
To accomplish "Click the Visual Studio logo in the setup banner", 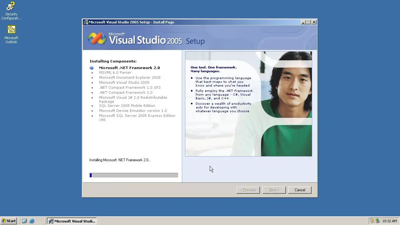I will tap(97, 38).
